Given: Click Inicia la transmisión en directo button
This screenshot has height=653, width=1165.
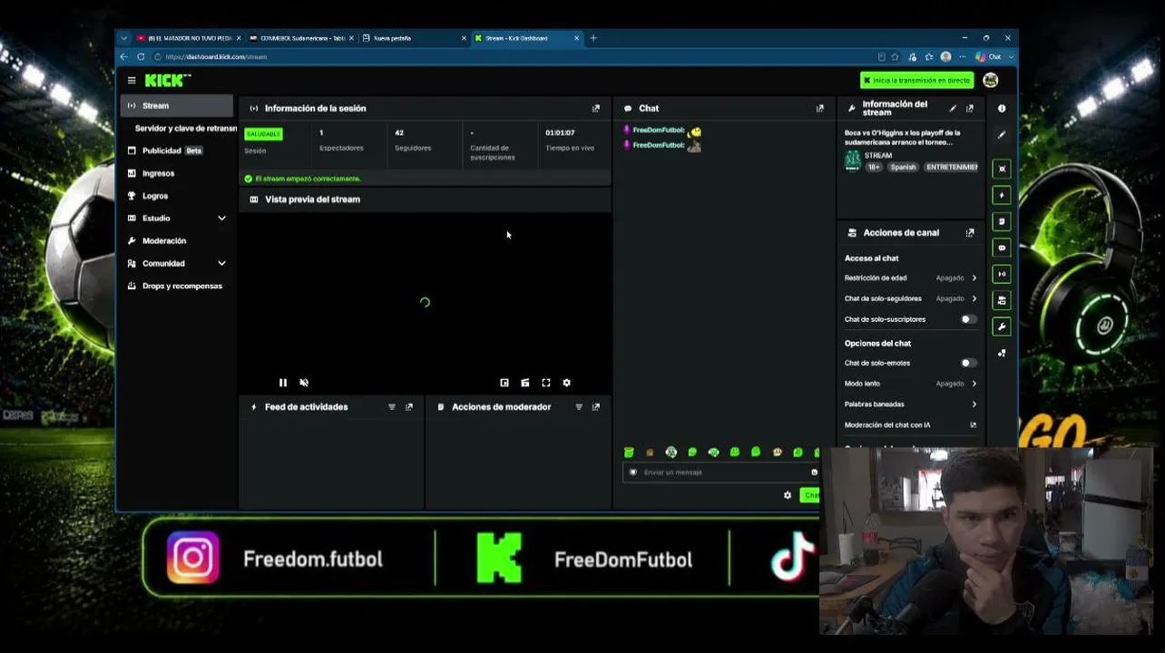Looking at the screenshot, I should click(x=916, y=81).
